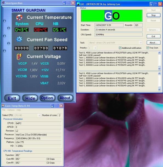
Task: Toggle the Additional notification checkbox
Action: (x=120, y=48)
